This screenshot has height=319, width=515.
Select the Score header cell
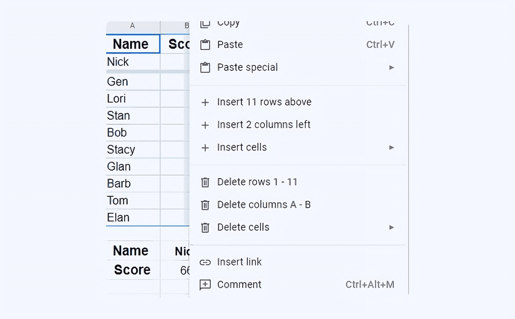click(x=132, y=270)
